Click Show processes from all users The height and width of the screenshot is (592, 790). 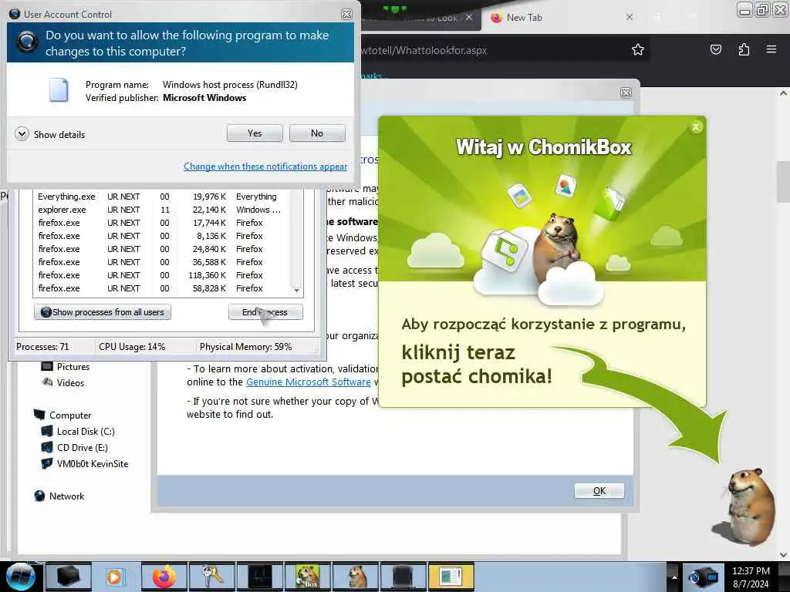click(103, 312)
